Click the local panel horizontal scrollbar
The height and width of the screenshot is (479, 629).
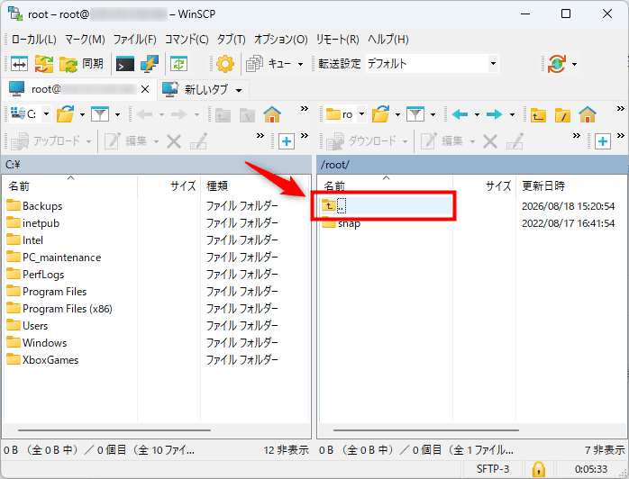[114, 430]
